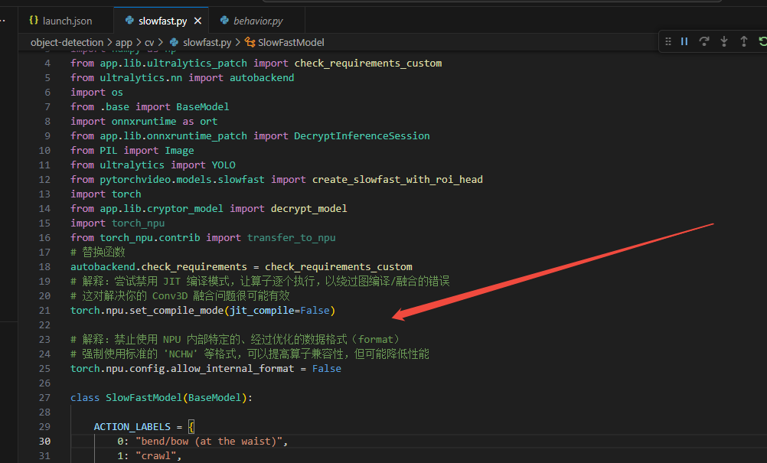Click the ellipsis icon left of tabs
767x463 pixels.
point(4,21)
